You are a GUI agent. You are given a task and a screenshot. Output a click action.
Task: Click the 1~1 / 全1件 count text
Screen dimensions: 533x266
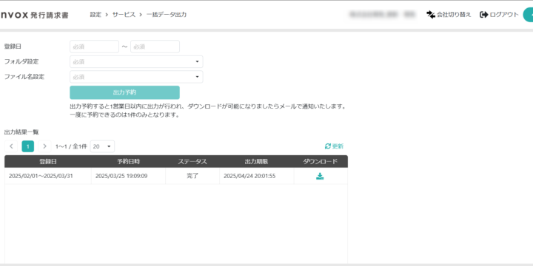point(71,146)
